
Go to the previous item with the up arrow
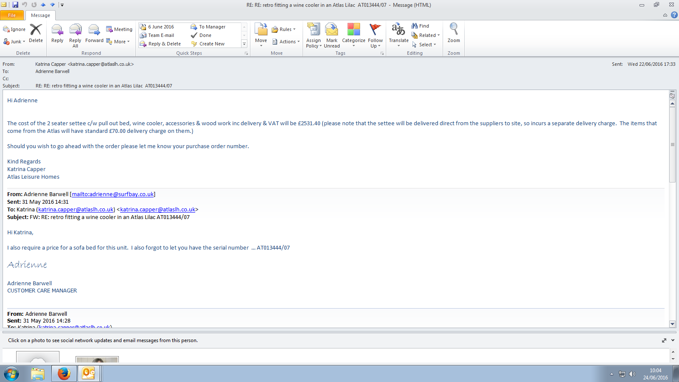click(43, 5)
